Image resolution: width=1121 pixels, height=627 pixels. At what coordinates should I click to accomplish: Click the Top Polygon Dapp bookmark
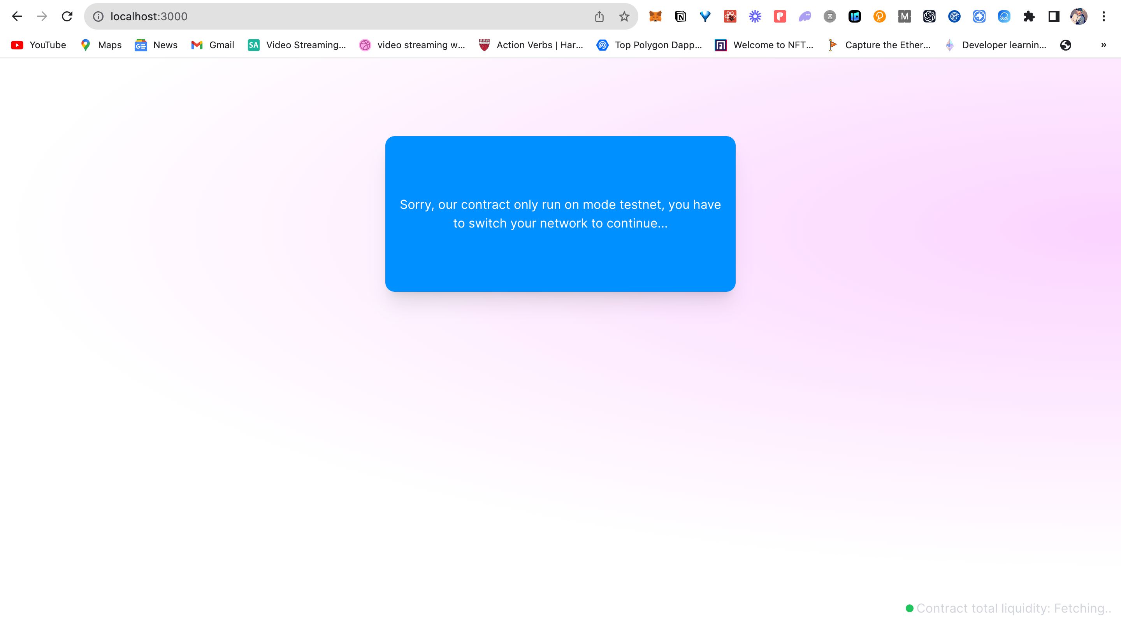point(658,45)
